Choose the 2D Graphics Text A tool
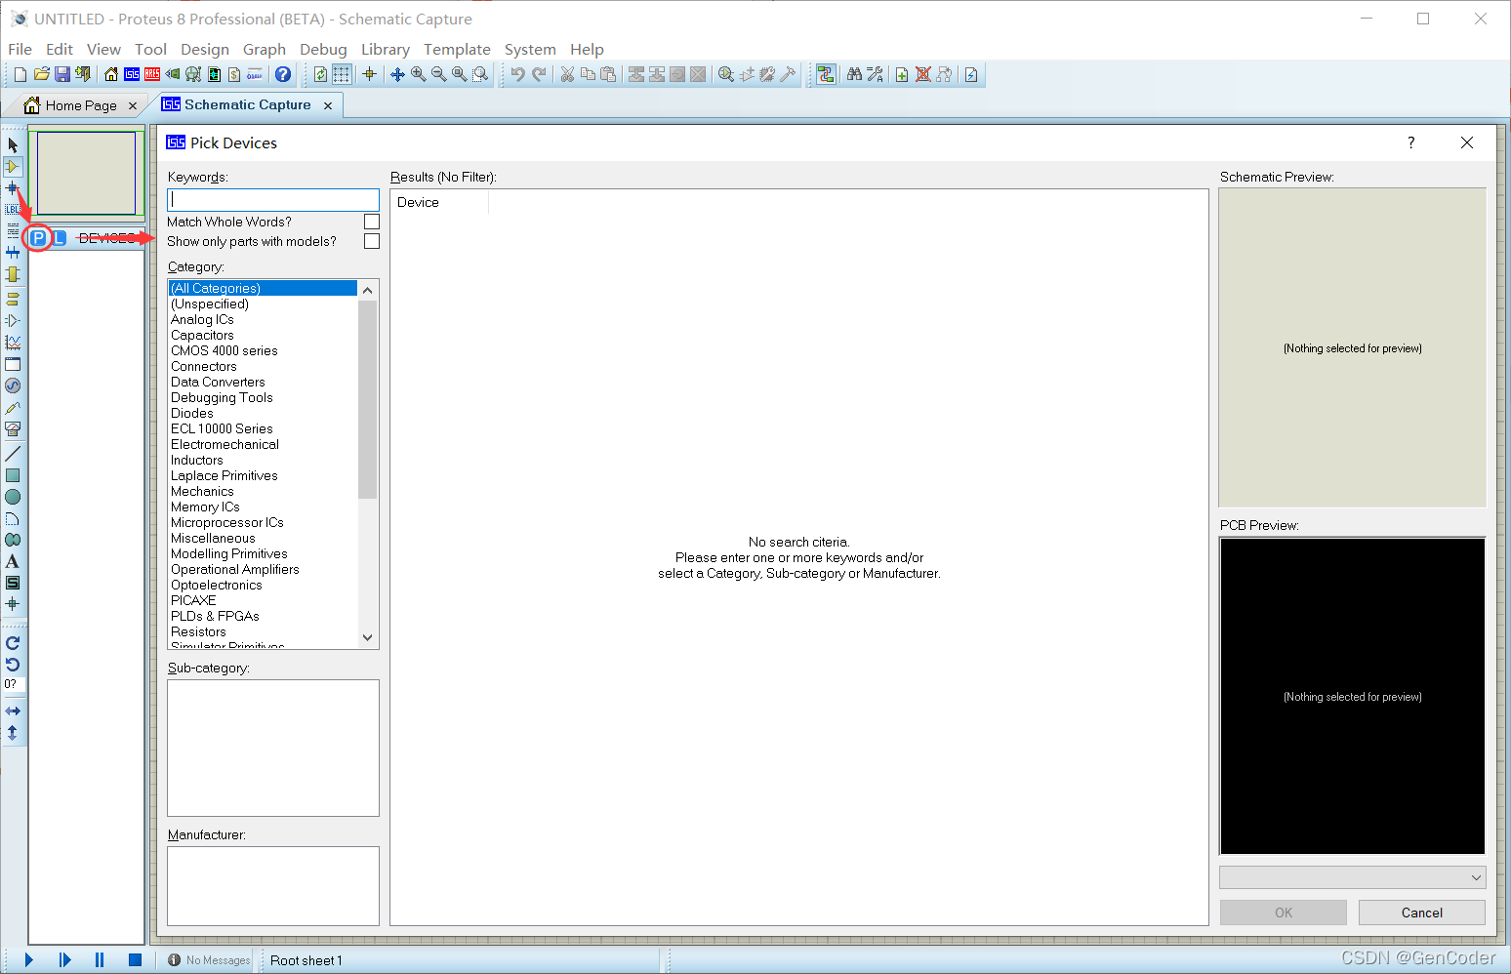The height and width of the screenshot is (974, 1511). tap(13, 561)
